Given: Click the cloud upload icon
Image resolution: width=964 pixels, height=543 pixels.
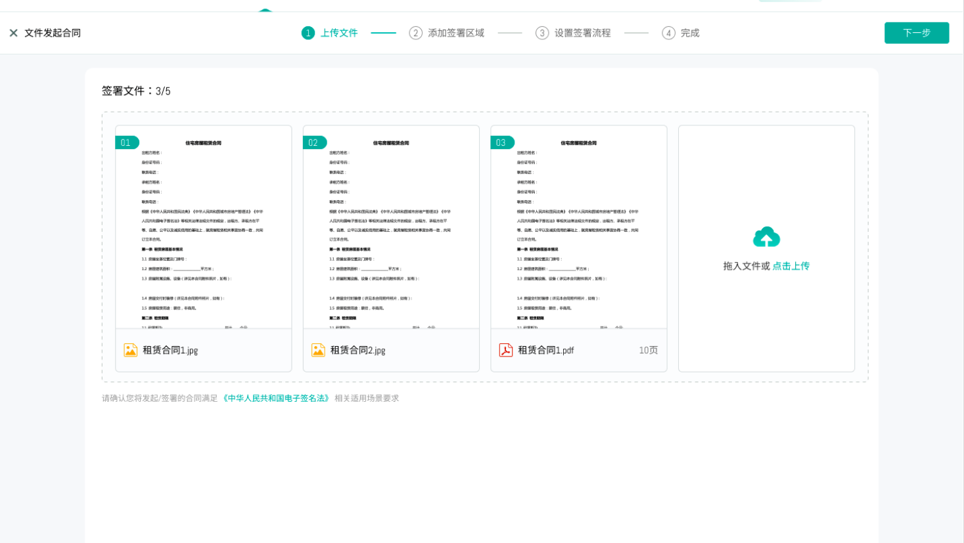Looking at the screenshot, I should [766, 237].
